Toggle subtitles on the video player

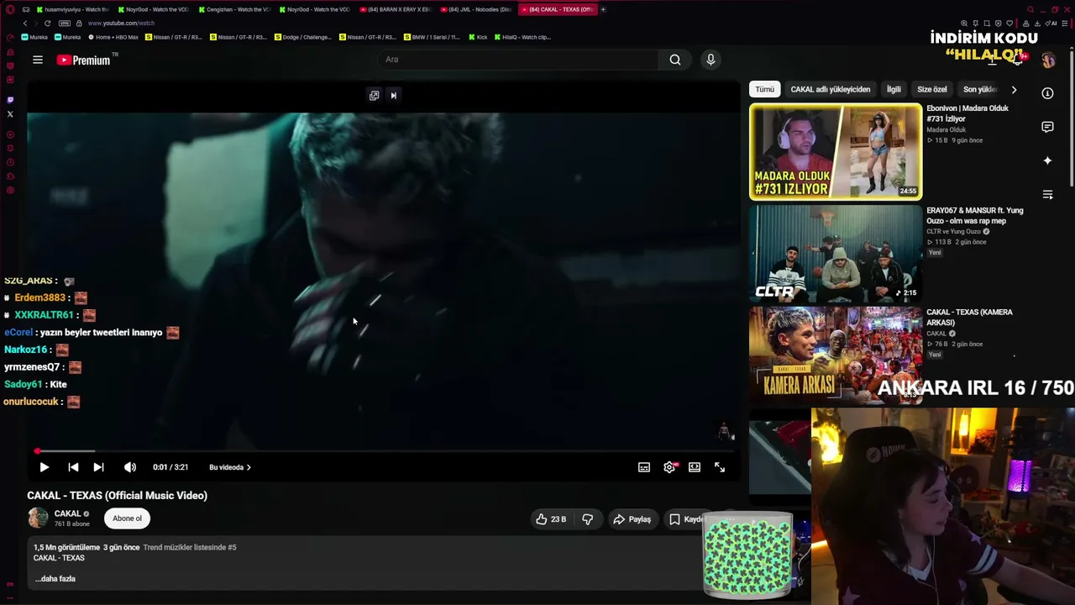tap(644, 467)
